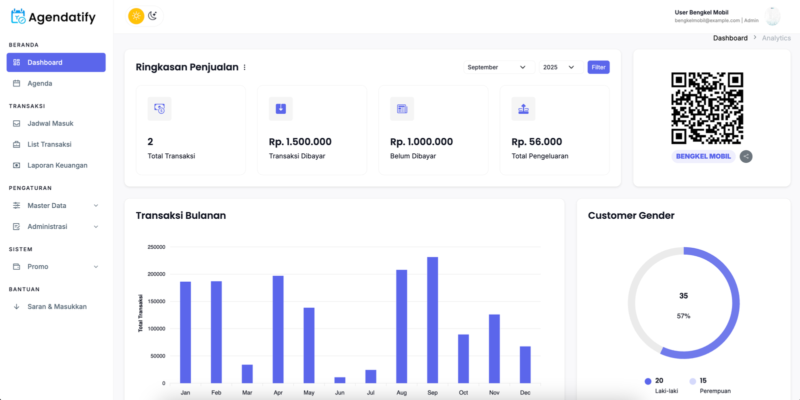The image size is (800, 400).
Task: Click the user profile avatar
Action: (x=772, y=16)
